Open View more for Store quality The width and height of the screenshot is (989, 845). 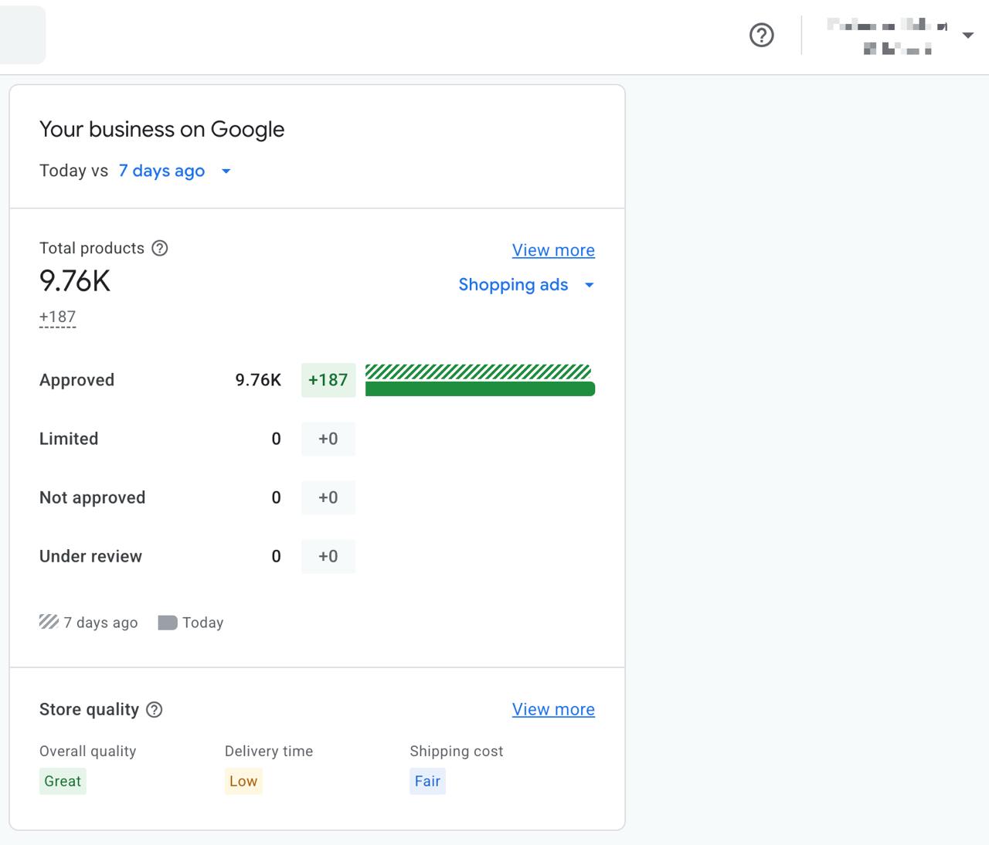point(553,709)
